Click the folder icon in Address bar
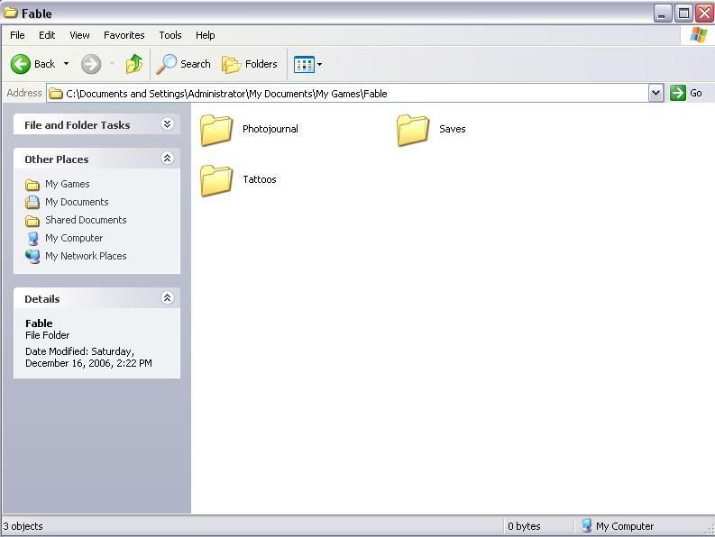715x537 pixels. (x=56, y=94)
